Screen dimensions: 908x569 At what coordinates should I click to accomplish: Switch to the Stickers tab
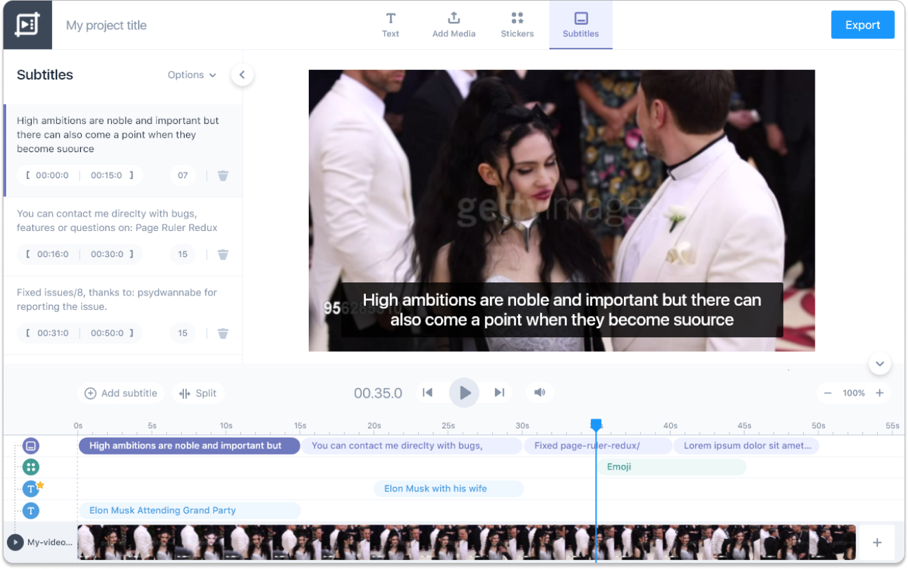(517, 25)
